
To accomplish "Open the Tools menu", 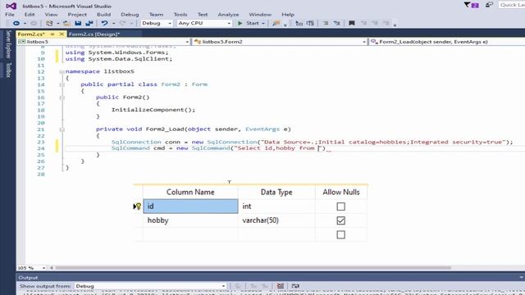I will [x=180, y=15].
